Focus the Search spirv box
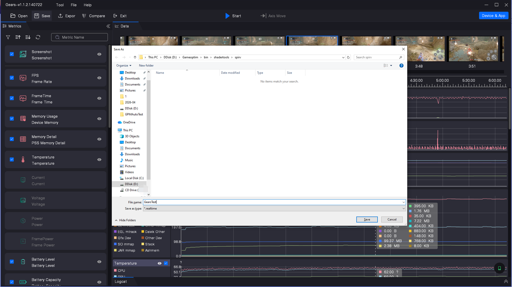 379,57
